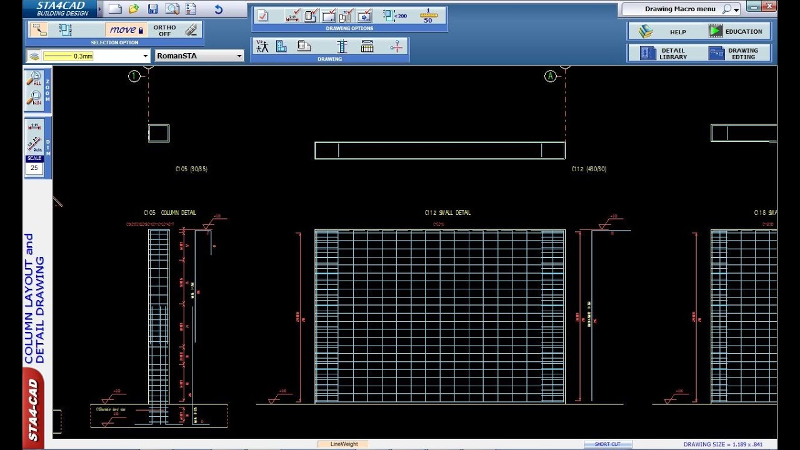Click the print preview magnifier icon
The image size is (800, 450).
pyautogui.click(x=172, y=9)
